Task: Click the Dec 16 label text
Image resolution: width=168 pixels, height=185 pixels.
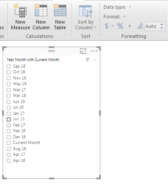Action: 19,137
